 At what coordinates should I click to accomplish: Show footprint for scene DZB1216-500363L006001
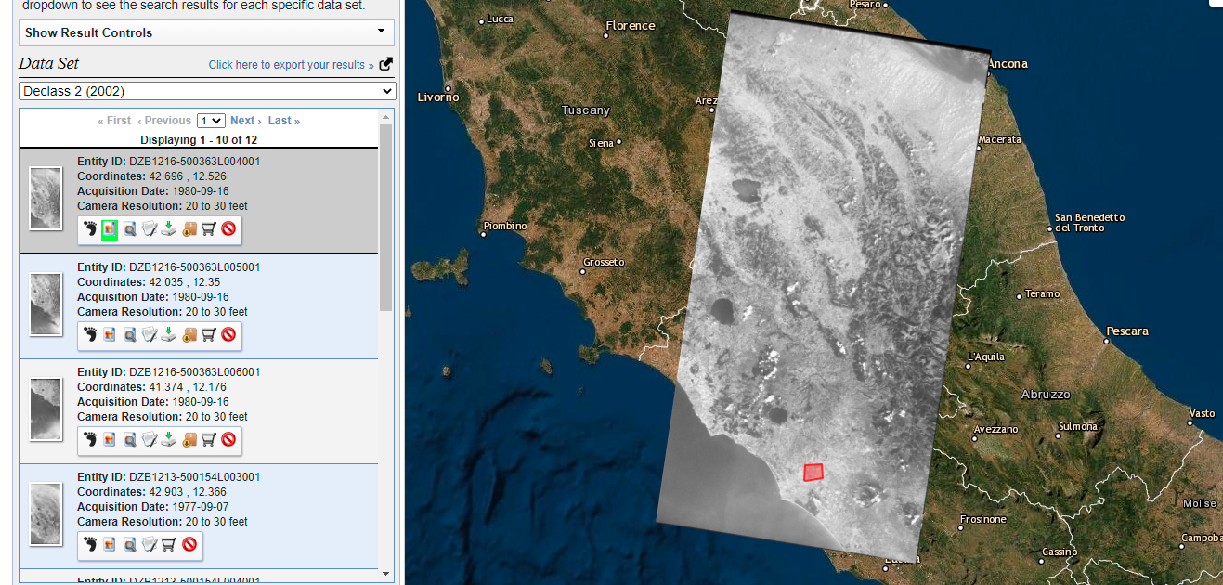(x=90, y=439)
